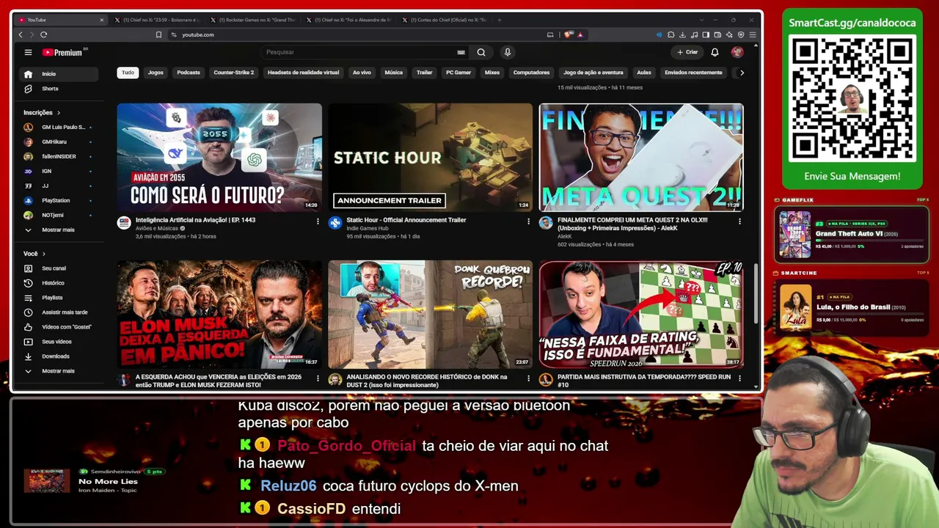This screenshot has height=528, width=939.
Task: Play the Donk quebrou recorde thumbnail
Action: point(431,314)
